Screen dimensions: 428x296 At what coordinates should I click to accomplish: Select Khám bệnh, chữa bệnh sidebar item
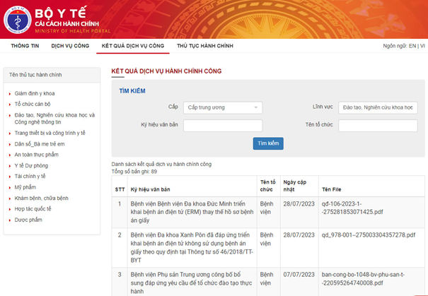tap(42, 199)
